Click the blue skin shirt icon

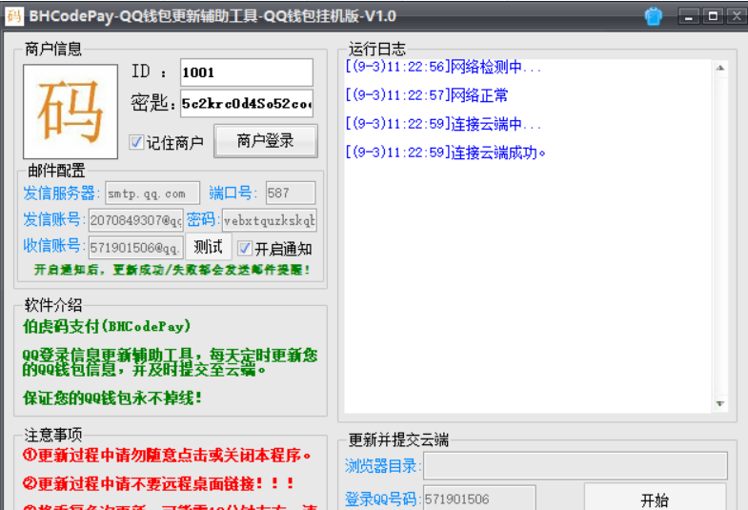(653, 17)
